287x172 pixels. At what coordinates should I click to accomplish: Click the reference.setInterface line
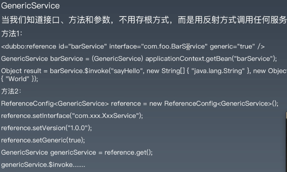[72, 116]
